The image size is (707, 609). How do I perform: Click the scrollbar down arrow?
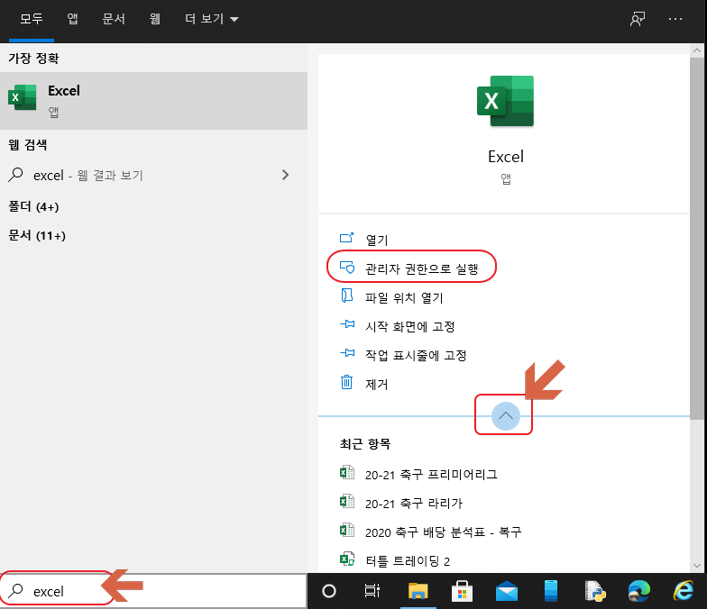click(x=697, y=566)
